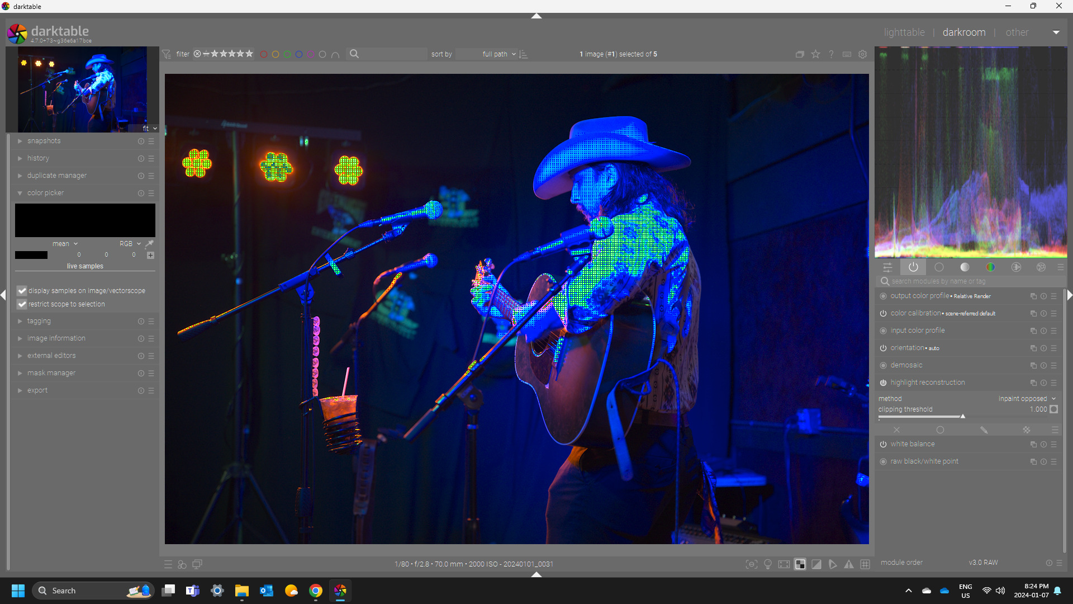Open global preferences gear icon
This screenshot has height=604, width=1073.
coord(862,54)
